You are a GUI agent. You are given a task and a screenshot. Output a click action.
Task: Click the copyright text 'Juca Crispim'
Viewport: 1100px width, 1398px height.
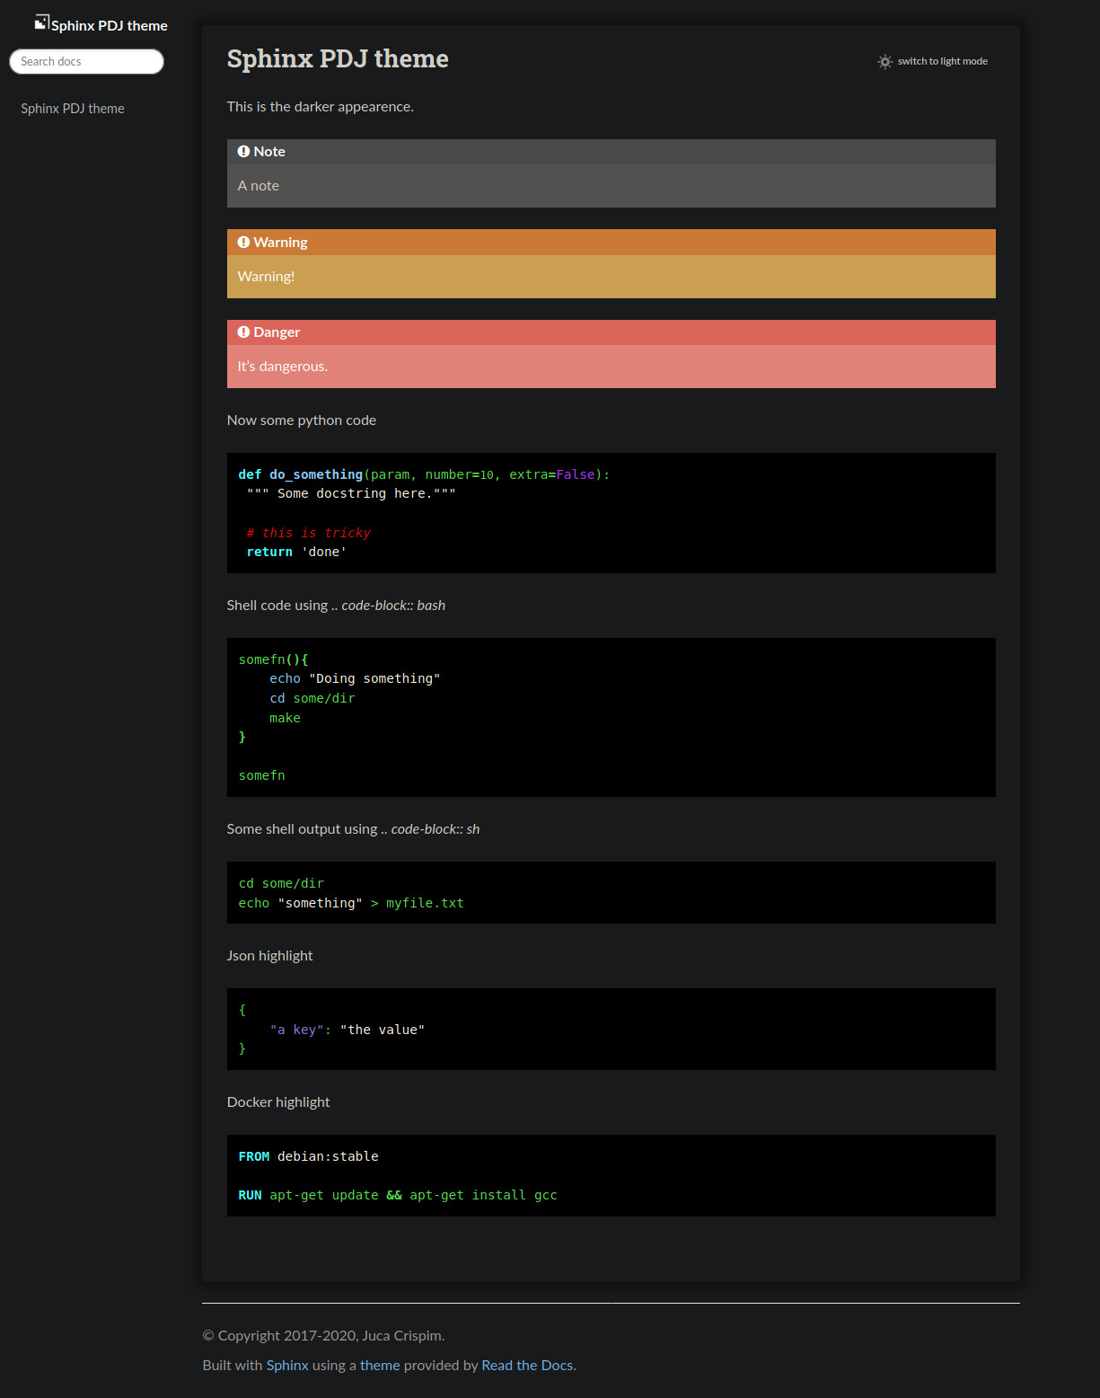click(x=401, y=1336)
